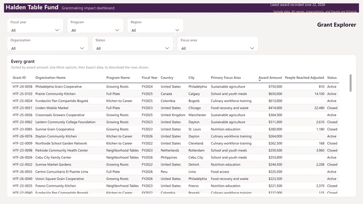Sort by City column header
The image size is (363, 204).
(x=191, y=78)
